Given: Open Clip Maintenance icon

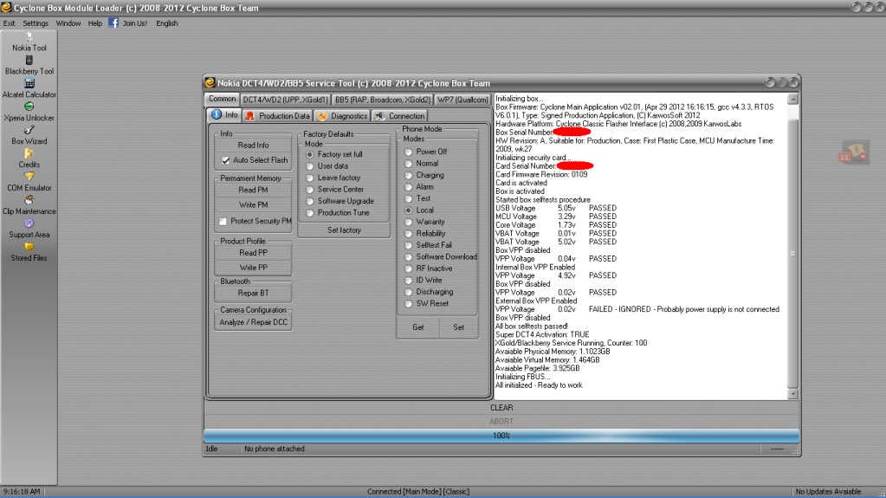Looking at the screenshot, I should click(x=29, y=200).
